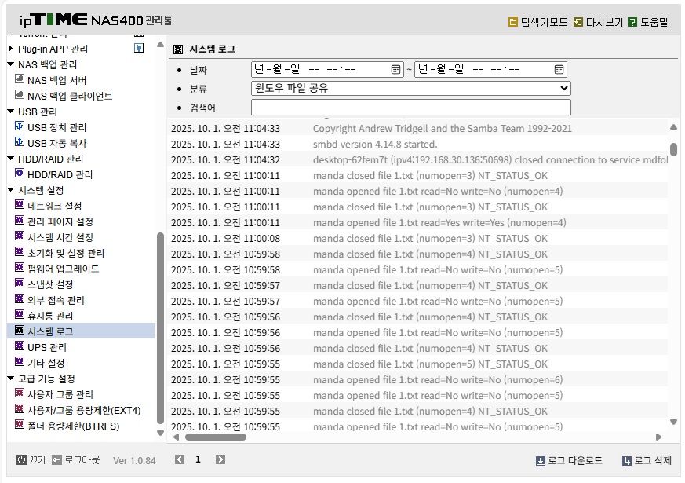685x483 pixels.
Task: Click sidebar scroll down arrow
Action: 160,434
